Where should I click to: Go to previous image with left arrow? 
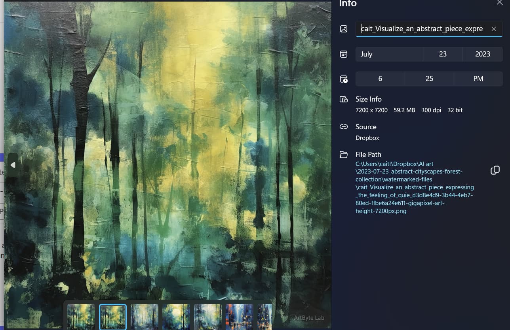coord(13,165)
